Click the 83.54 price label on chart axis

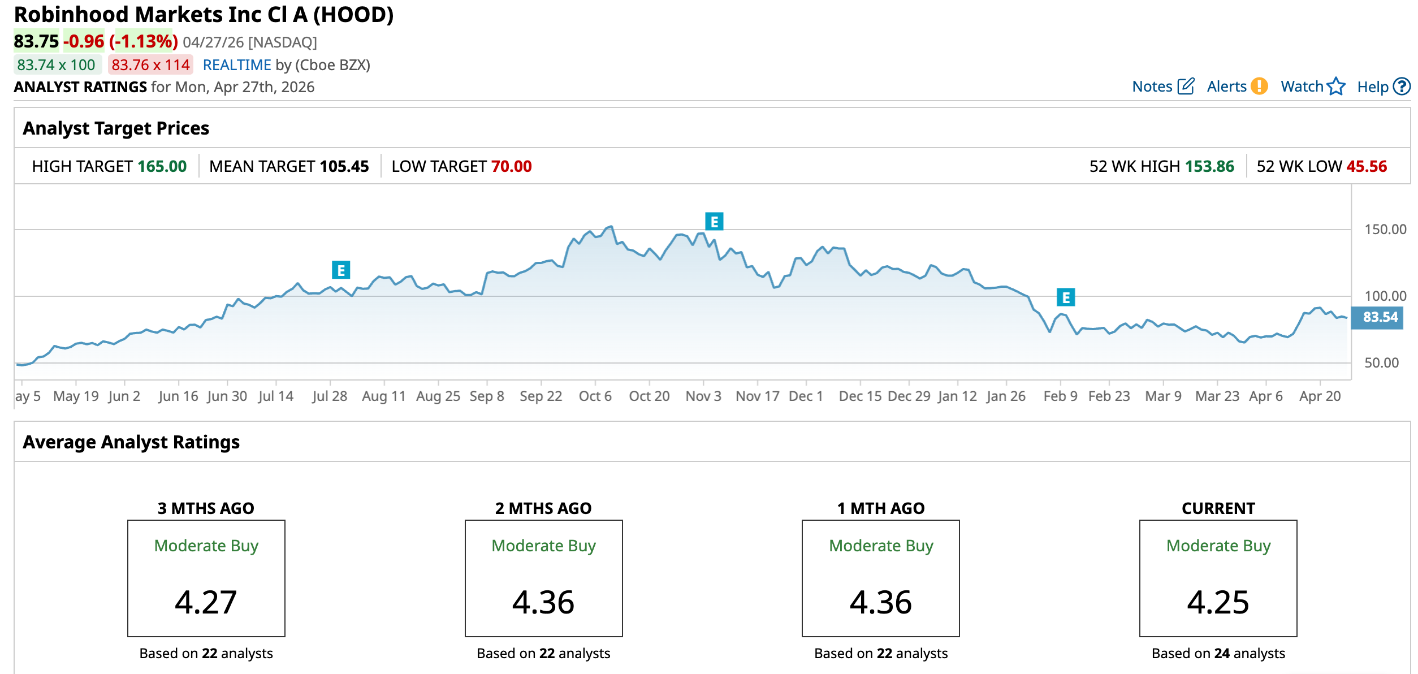point(1380,317)
